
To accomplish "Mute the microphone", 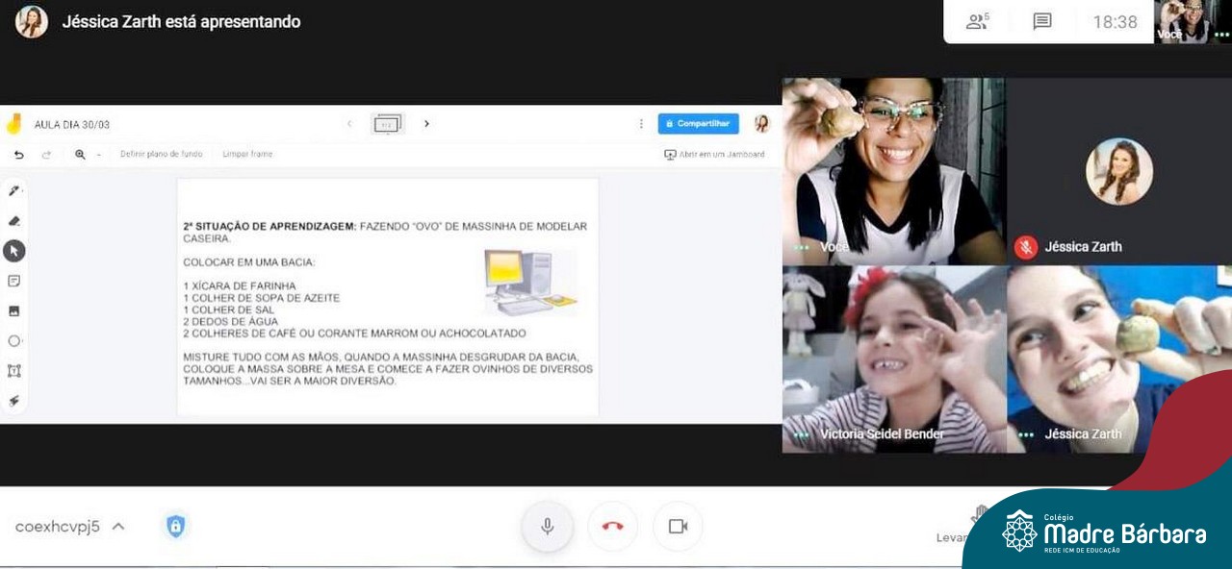I will click(547, 527).
